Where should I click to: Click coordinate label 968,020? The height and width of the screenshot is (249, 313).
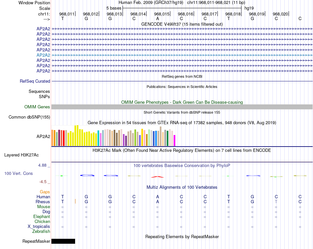click(x=280, y=14)
